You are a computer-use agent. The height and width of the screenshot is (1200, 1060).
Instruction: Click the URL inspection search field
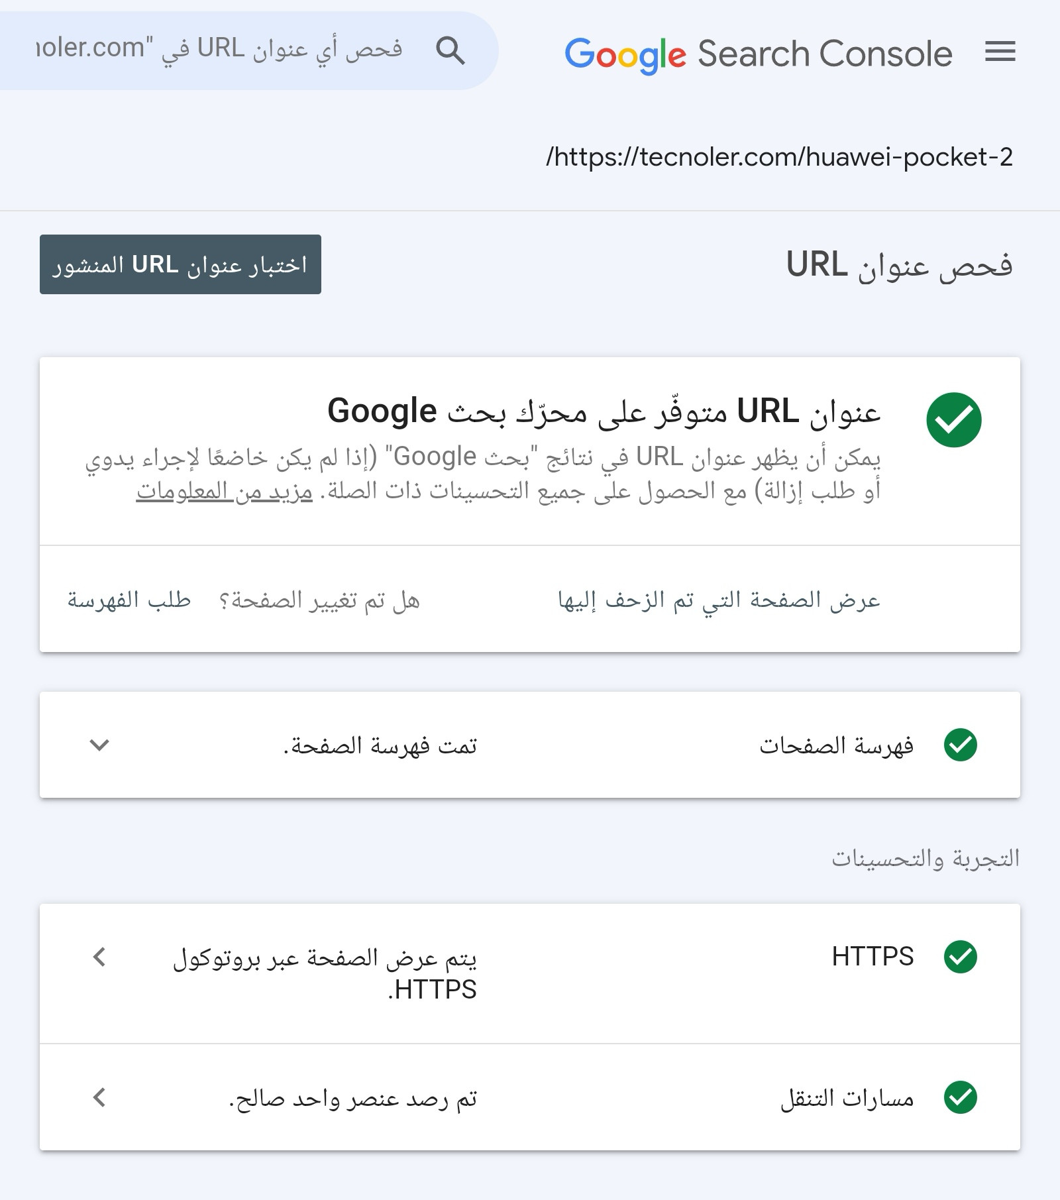coord(219,50)
